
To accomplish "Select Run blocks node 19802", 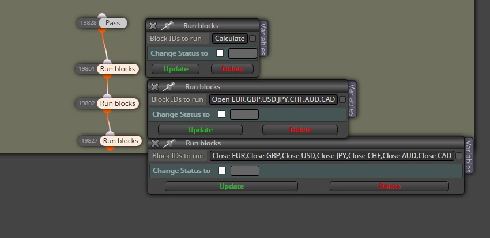I will tap(118, 103).
